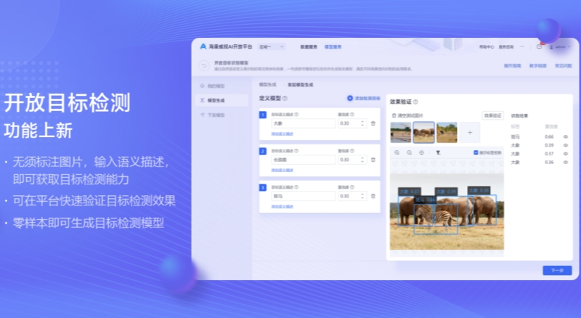
Task: Click the Hikvision AI platform logo
Action: coord(203,46)
